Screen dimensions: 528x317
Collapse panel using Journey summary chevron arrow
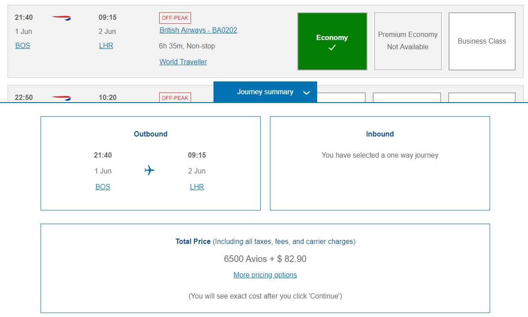(x=307, y=92)
